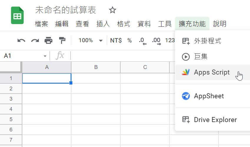Select row 4 header
This screenshot has width=250, height=147.
(11, 109)
